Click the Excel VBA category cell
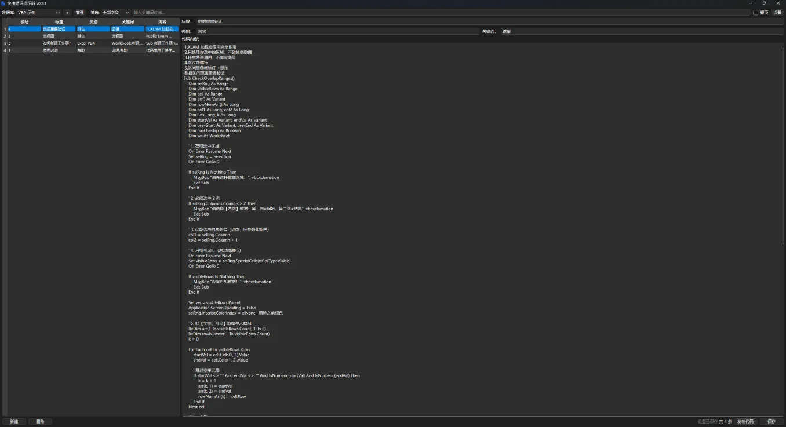The image size is (786, 427). coord(93,43)
